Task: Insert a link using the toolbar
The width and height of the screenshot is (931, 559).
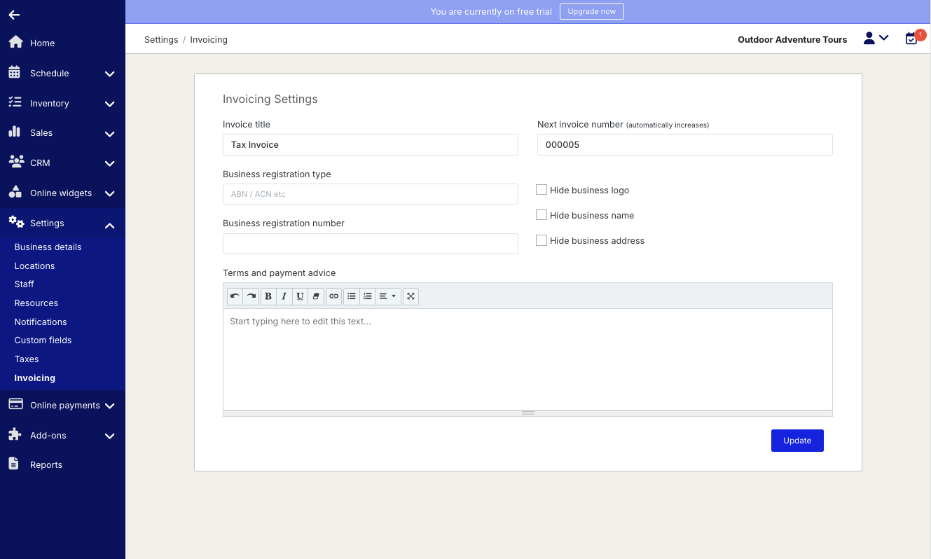Action: coord(334,296)
